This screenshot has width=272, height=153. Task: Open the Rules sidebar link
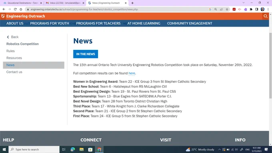point(10,51)
